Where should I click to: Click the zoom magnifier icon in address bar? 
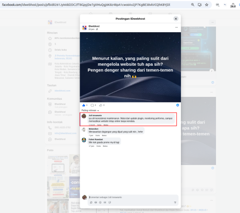192,5
